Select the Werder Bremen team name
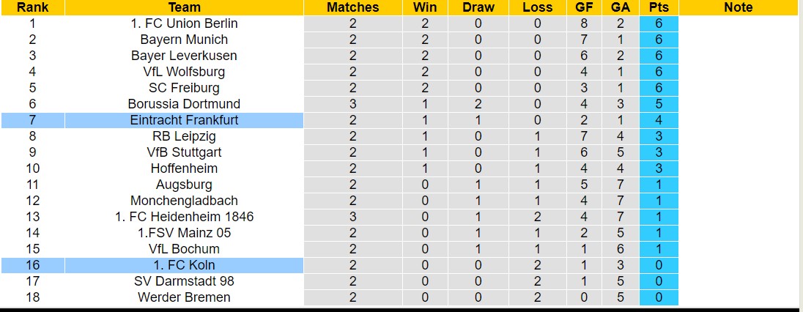The image size is (803, 312). click(184, 297)
